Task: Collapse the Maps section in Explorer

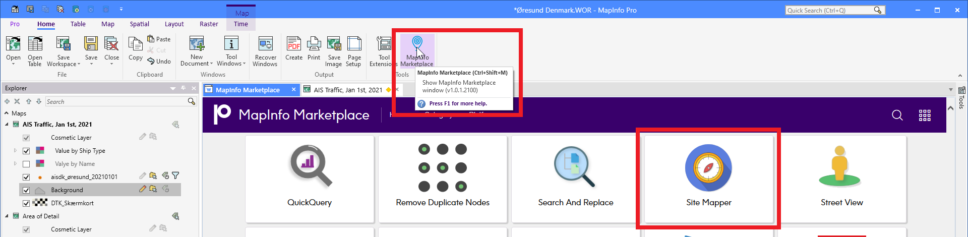Action: tap(7, 113)
